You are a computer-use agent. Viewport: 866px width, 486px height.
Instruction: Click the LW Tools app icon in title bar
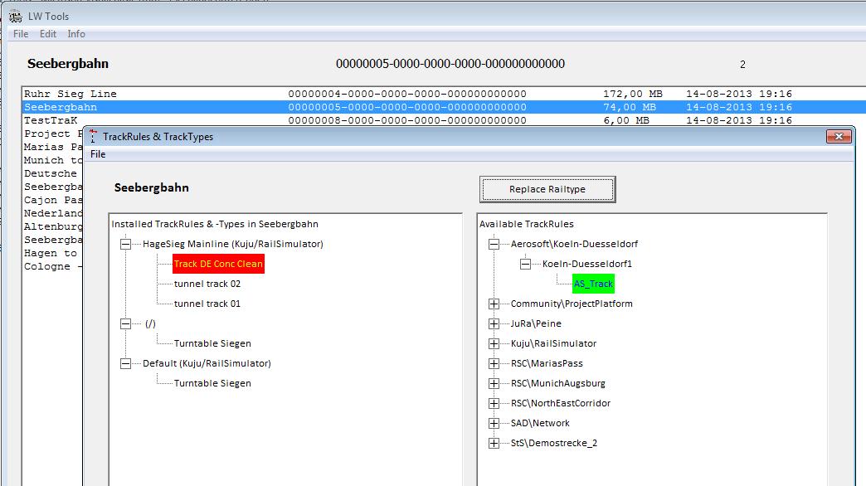16,17
